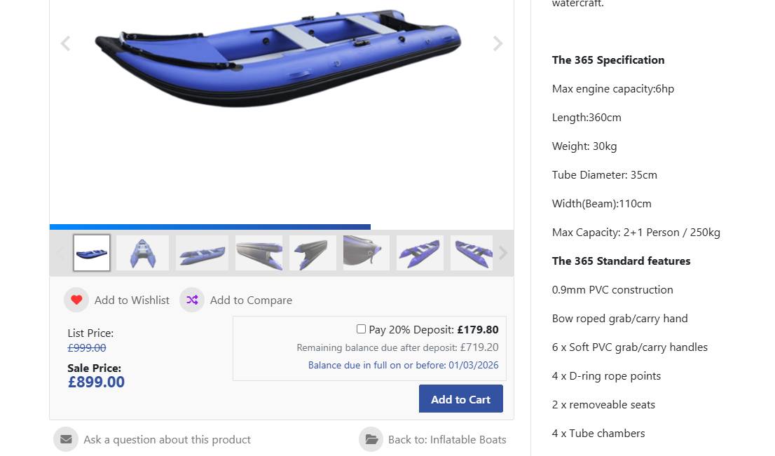Show next main boat image arrow
The image size is (775, 456).
pyautogui.click(x=498, y=43)
